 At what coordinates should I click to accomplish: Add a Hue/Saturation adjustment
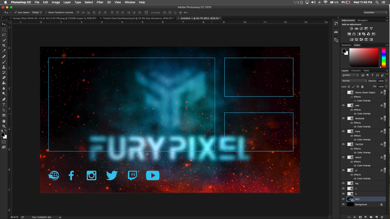coord(349,34)
